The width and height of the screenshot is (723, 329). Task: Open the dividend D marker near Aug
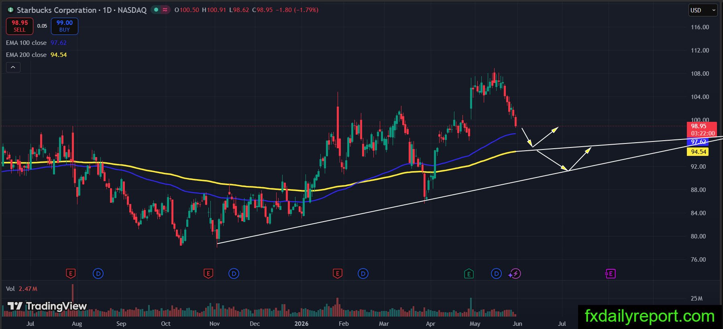[x=98, y=274]
